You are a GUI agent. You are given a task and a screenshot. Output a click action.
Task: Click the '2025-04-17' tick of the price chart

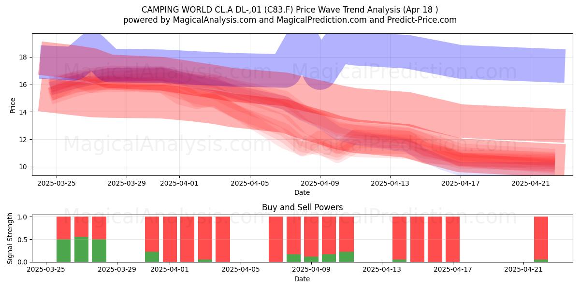click(461, 183)
